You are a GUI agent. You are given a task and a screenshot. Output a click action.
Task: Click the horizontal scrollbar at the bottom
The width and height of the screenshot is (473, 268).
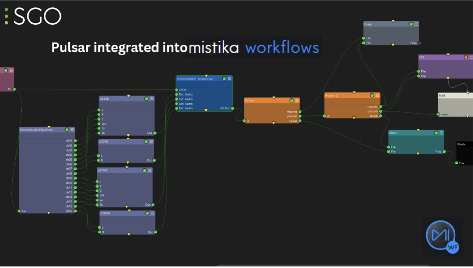pos(323,265)
